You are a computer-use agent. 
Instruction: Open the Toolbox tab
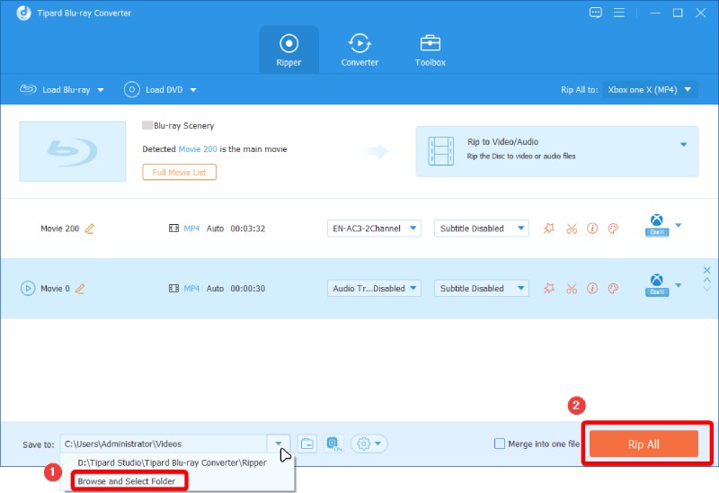click(431, 50)
